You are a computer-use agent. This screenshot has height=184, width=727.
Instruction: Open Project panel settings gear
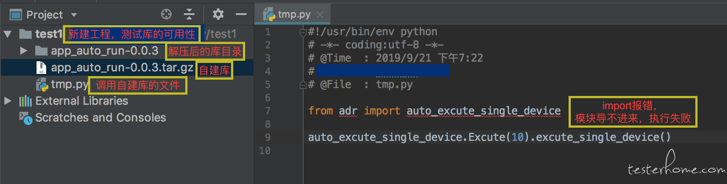pos(218,14)
